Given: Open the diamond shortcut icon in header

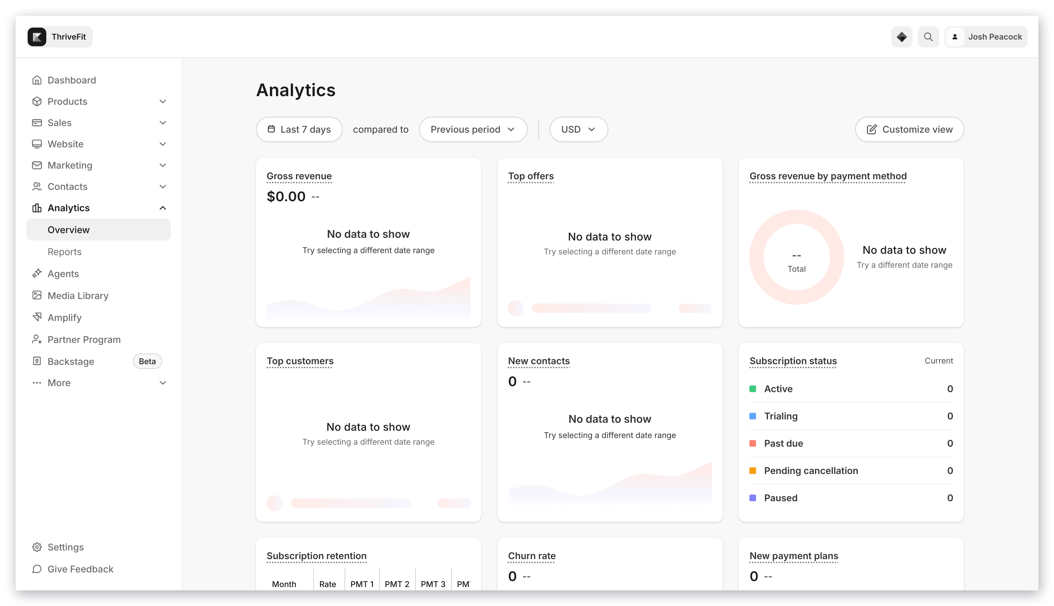Looking at the screenshot, I should [902, 37].
